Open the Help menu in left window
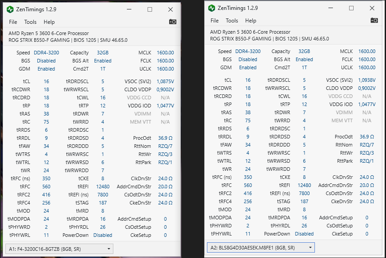386x258 pixels. pos(49,22)
